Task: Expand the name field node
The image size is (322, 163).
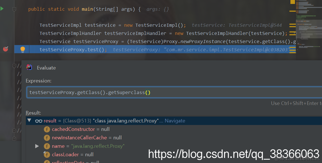Action: [x=37, y=146]
